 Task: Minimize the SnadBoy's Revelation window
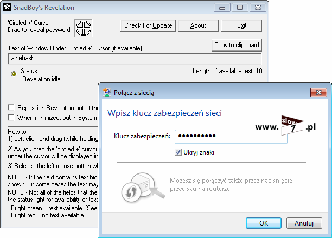click(x=222, y=8)
